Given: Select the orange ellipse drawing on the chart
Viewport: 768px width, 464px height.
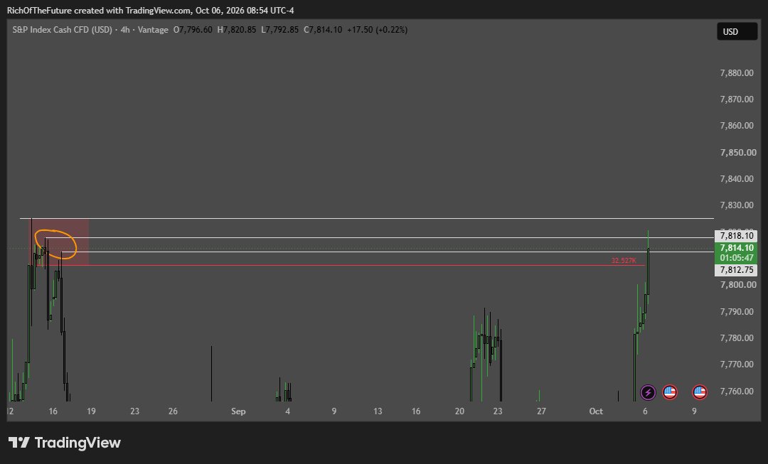Looking at the screenshot, I should pyautogui.click(x=56, y=244).
